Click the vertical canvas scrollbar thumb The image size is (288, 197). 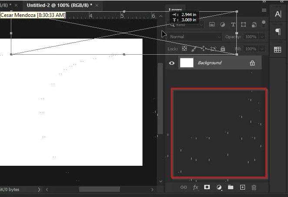coord(160,98)
